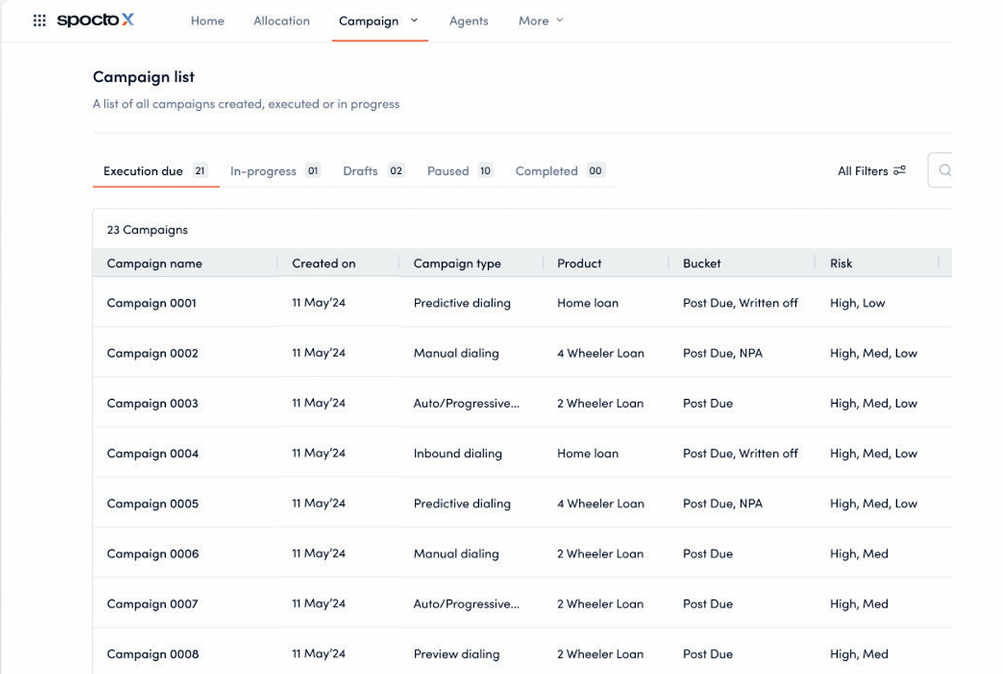1003x674 pixels.
Task: Sort by Created on column header
Action: (324, 264)
